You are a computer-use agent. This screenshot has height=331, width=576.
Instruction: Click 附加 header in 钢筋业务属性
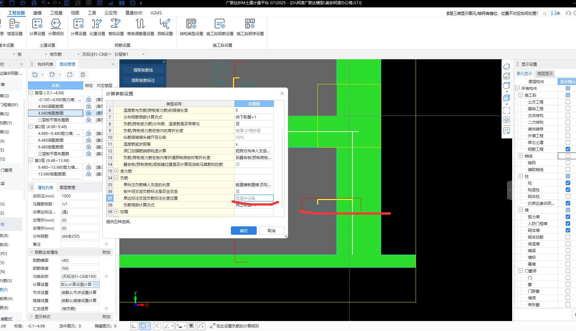(x=106, y=252)
